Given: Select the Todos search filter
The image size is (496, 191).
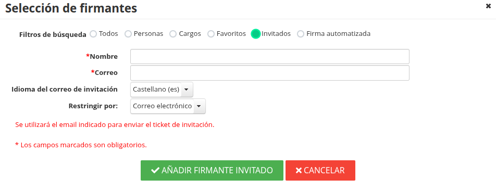Looking at the screenshot, I should pos(93,34).
